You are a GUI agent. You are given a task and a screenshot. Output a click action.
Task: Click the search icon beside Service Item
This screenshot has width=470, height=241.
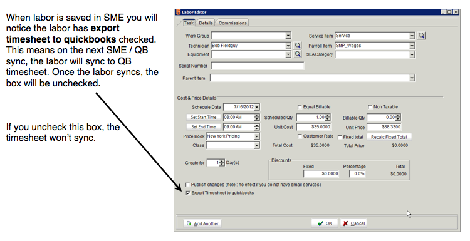pos(422,36)
